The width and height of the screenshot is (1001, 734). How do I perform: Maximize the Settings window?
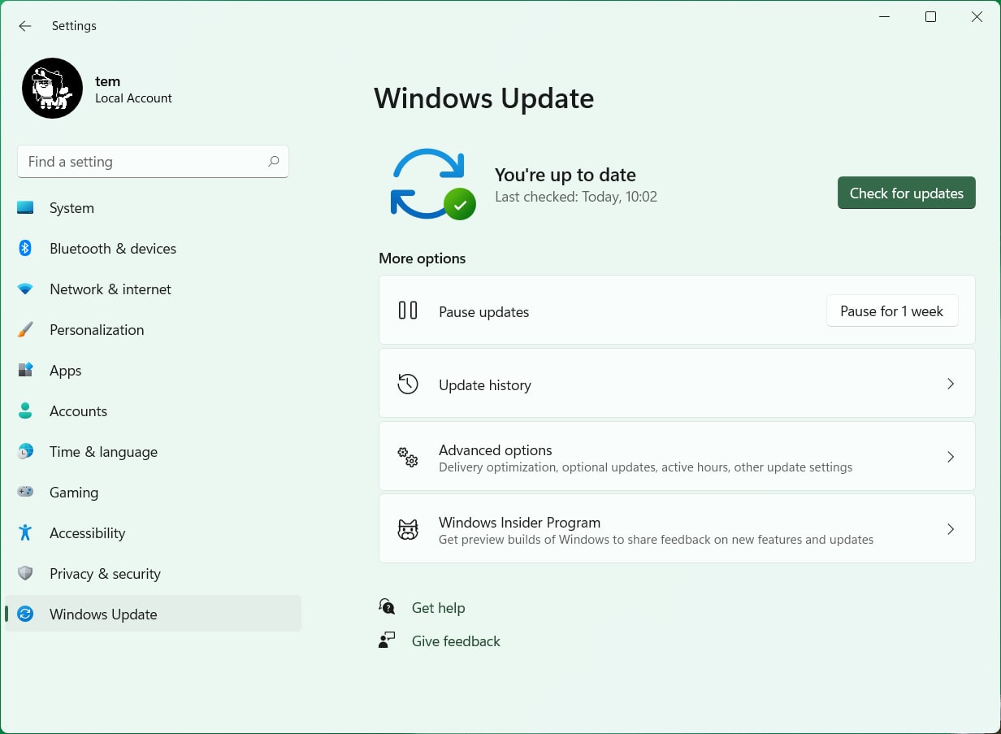(x=930, y=17)
